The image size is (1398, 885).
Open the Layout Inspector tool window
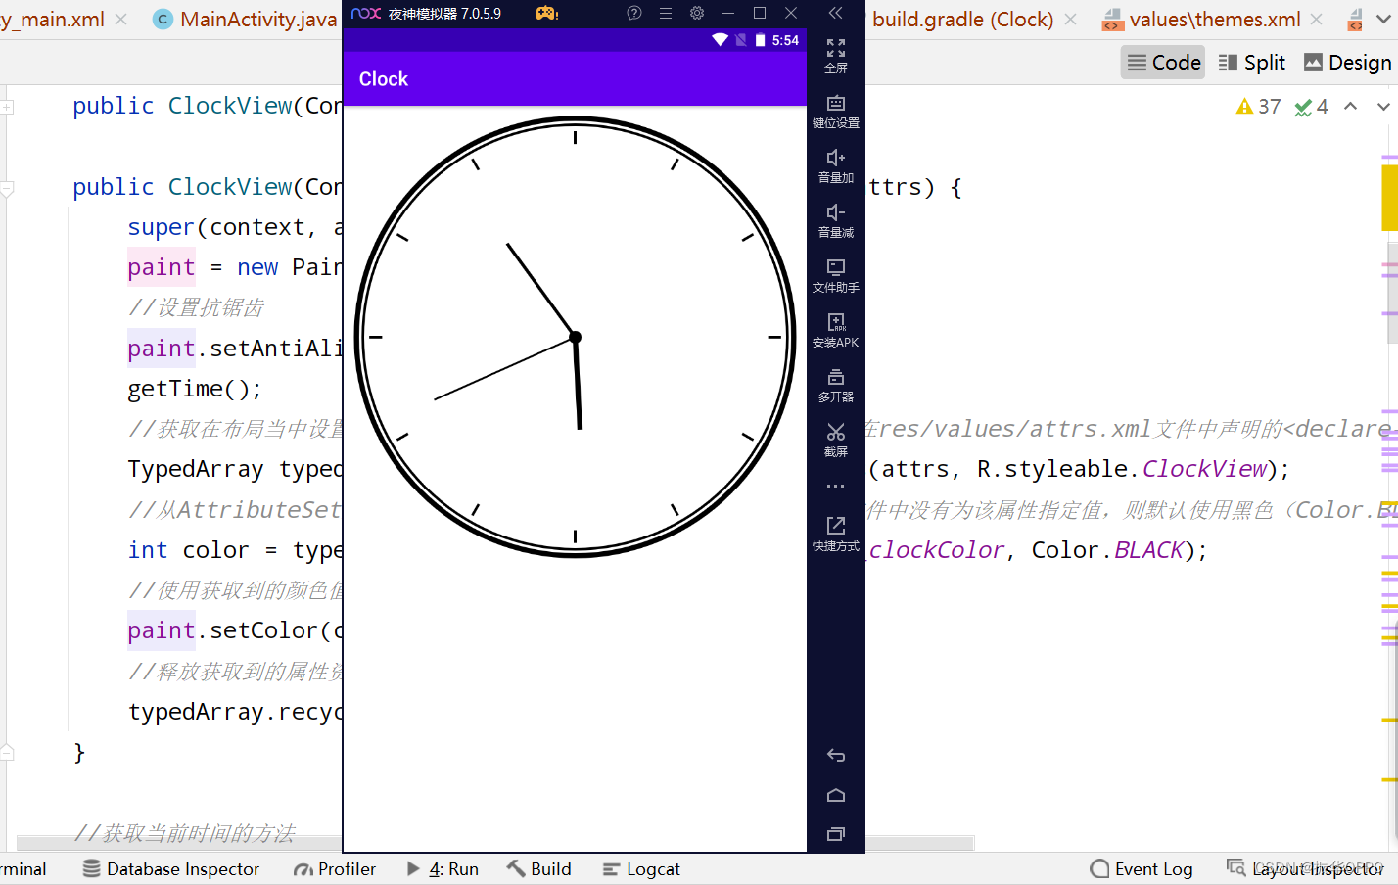click(x=1306, y=869)
